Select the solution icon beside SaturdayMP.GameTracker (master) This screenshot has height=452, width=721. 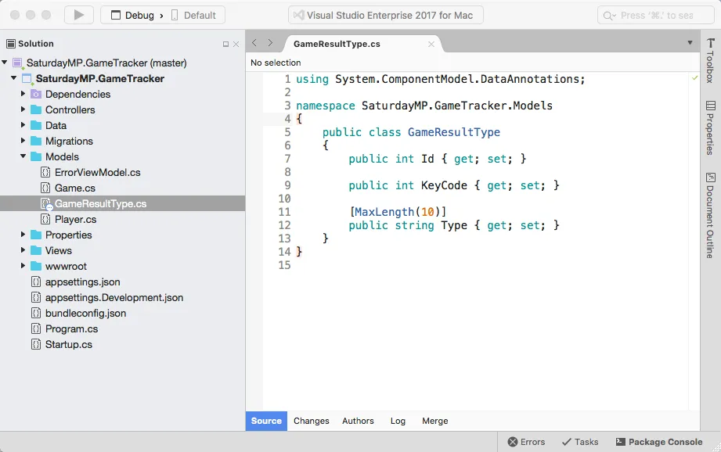click(x=17, y=63)
